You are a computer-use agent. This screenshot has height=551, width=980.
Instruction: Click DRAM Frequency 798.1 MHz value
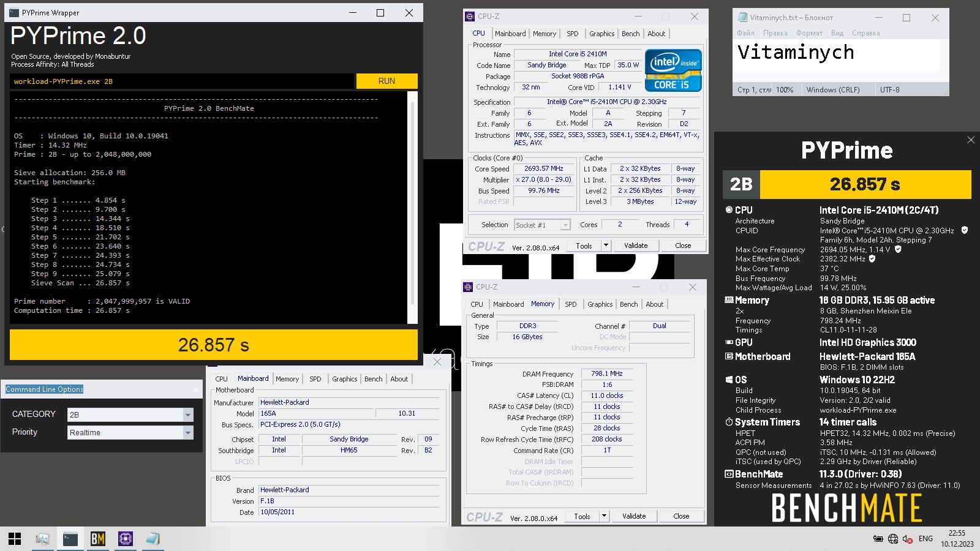coord(606,373)
